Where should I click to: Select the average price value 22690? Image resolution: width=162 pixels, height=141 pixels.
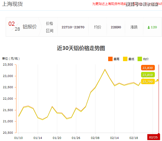tap(116, 27)
